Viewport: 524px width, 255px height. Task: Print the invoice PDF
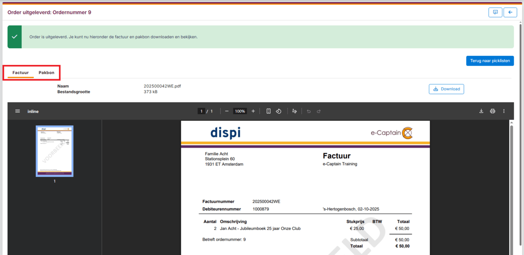pyautogui.click(x=493, y=111)
